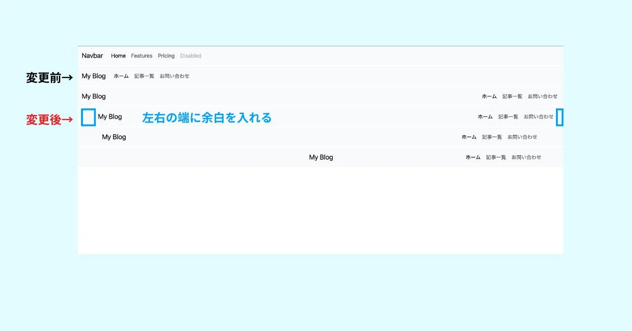The image size is (632, 331).
Task: Select the Home link in the English navbar
Action: pos(118,56)
